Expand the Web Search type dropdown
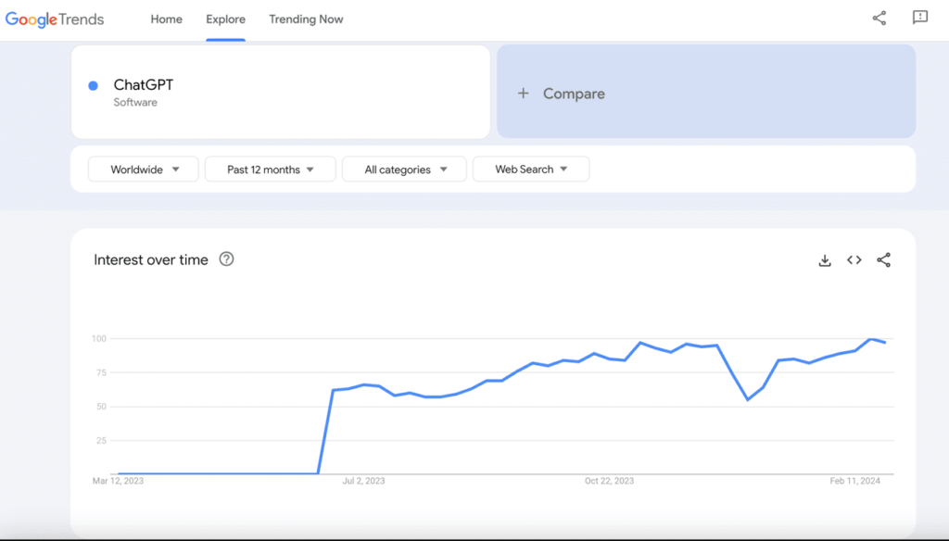 pos(531,170)
